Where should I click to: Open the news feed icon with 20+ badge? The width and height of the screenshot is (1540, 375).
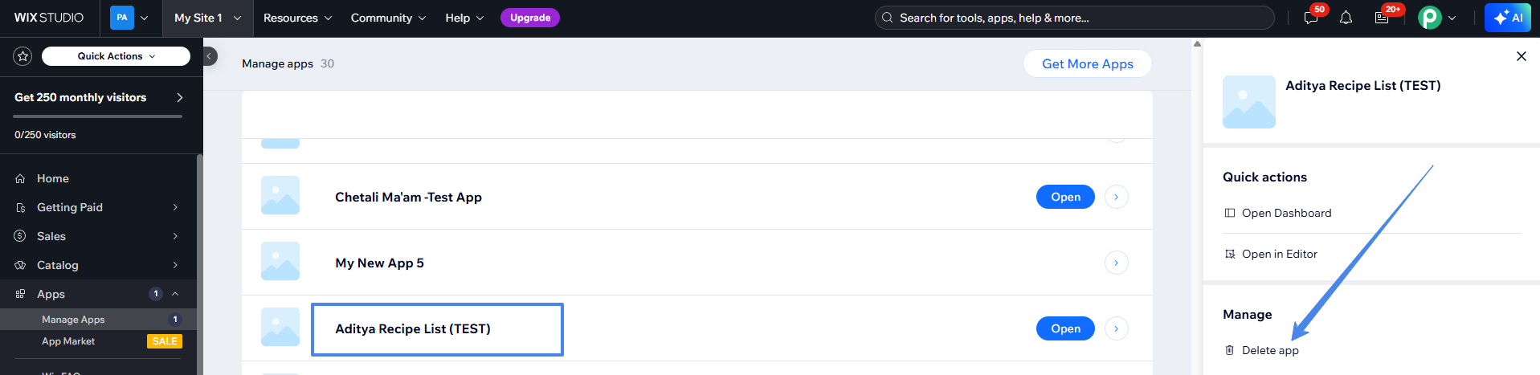click(1382, 18)
